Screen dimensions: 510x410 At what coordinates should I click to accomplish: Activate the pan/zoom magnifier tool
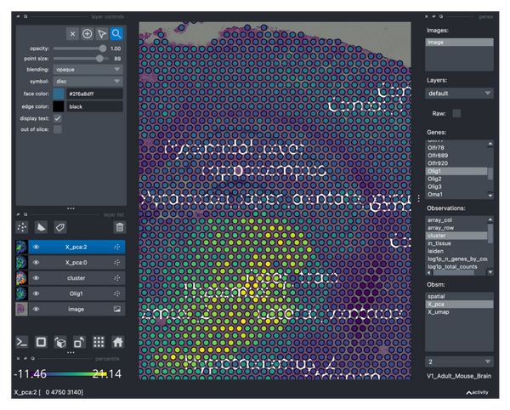[116, 34]
